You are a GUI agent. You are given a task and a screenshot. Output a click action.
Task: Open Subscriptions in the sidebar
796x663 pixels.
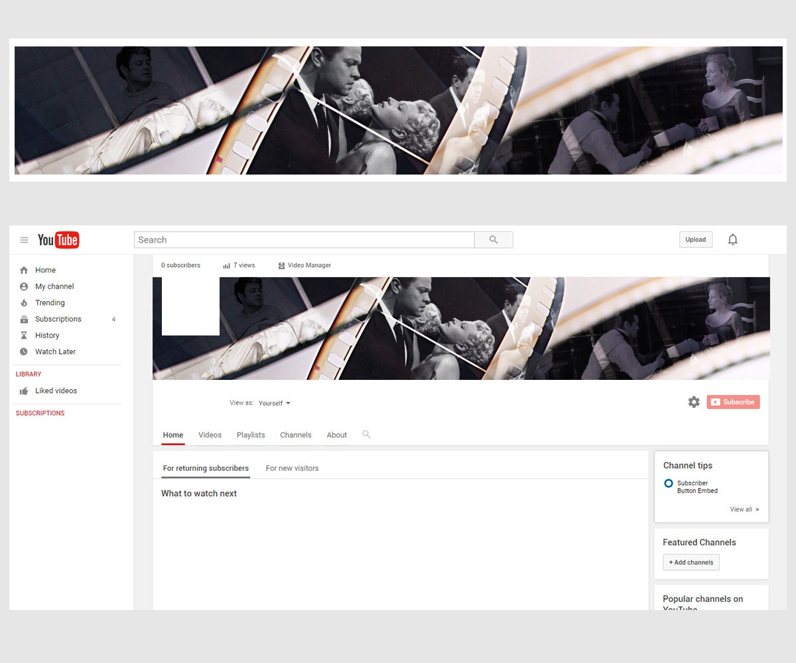[x=58, y=319]
